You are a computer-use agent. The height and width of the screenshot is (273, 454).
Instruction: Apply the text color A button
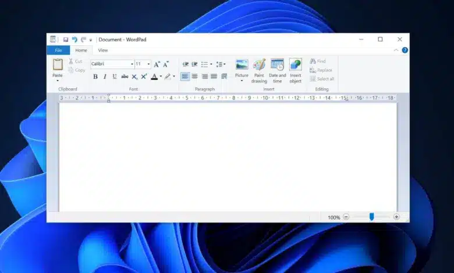[x=154, y=77]
